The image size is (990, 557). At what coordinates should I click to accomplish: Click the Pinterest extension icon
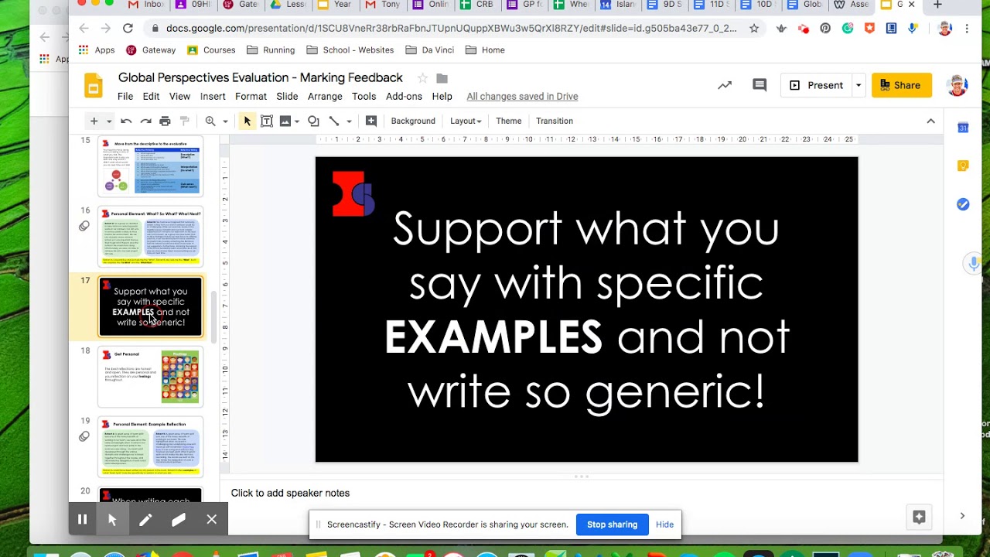tap(825, 29)
